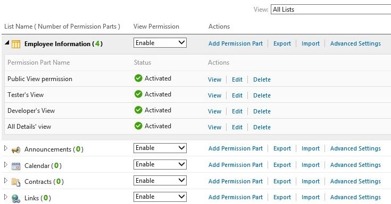The image size is (391, 204).
Task: Expand the Announcements list row
Action: coord(6,148)
